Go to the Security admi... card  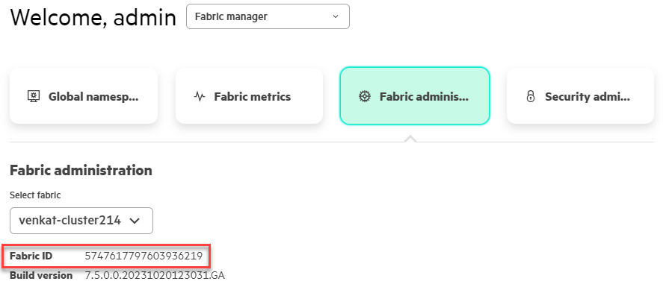pyautogui.click(x=580, y=96)
